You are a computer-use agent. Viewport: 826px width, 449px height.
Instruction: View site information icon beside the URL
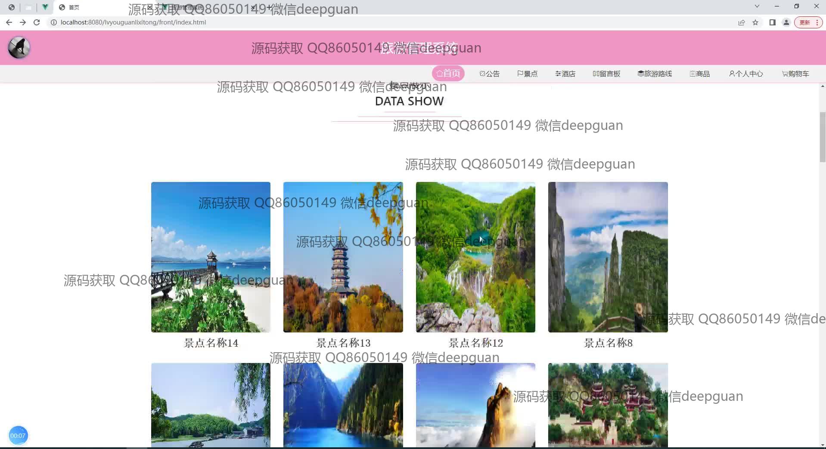click(54, 22)
